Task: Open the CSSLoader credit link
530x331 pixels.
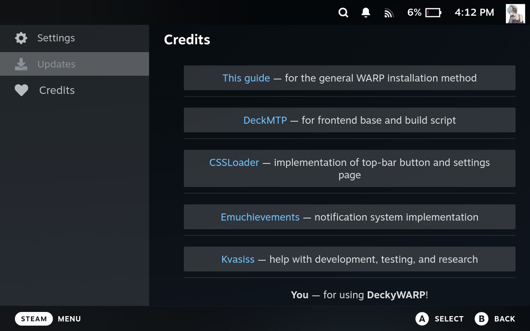Action: [x=234, y=163]
